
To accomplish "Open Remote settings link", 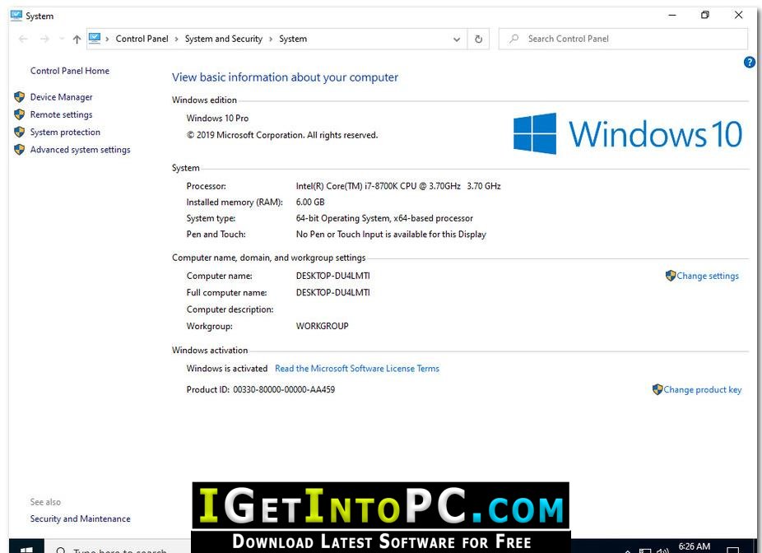I will click(61, 114).
